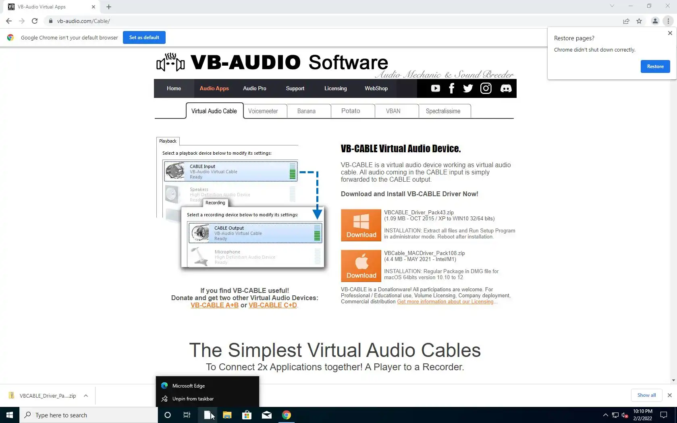Screen dimensions: 677x423
Task: Click the page scrollbar down arrow
Action: (673, 380)
